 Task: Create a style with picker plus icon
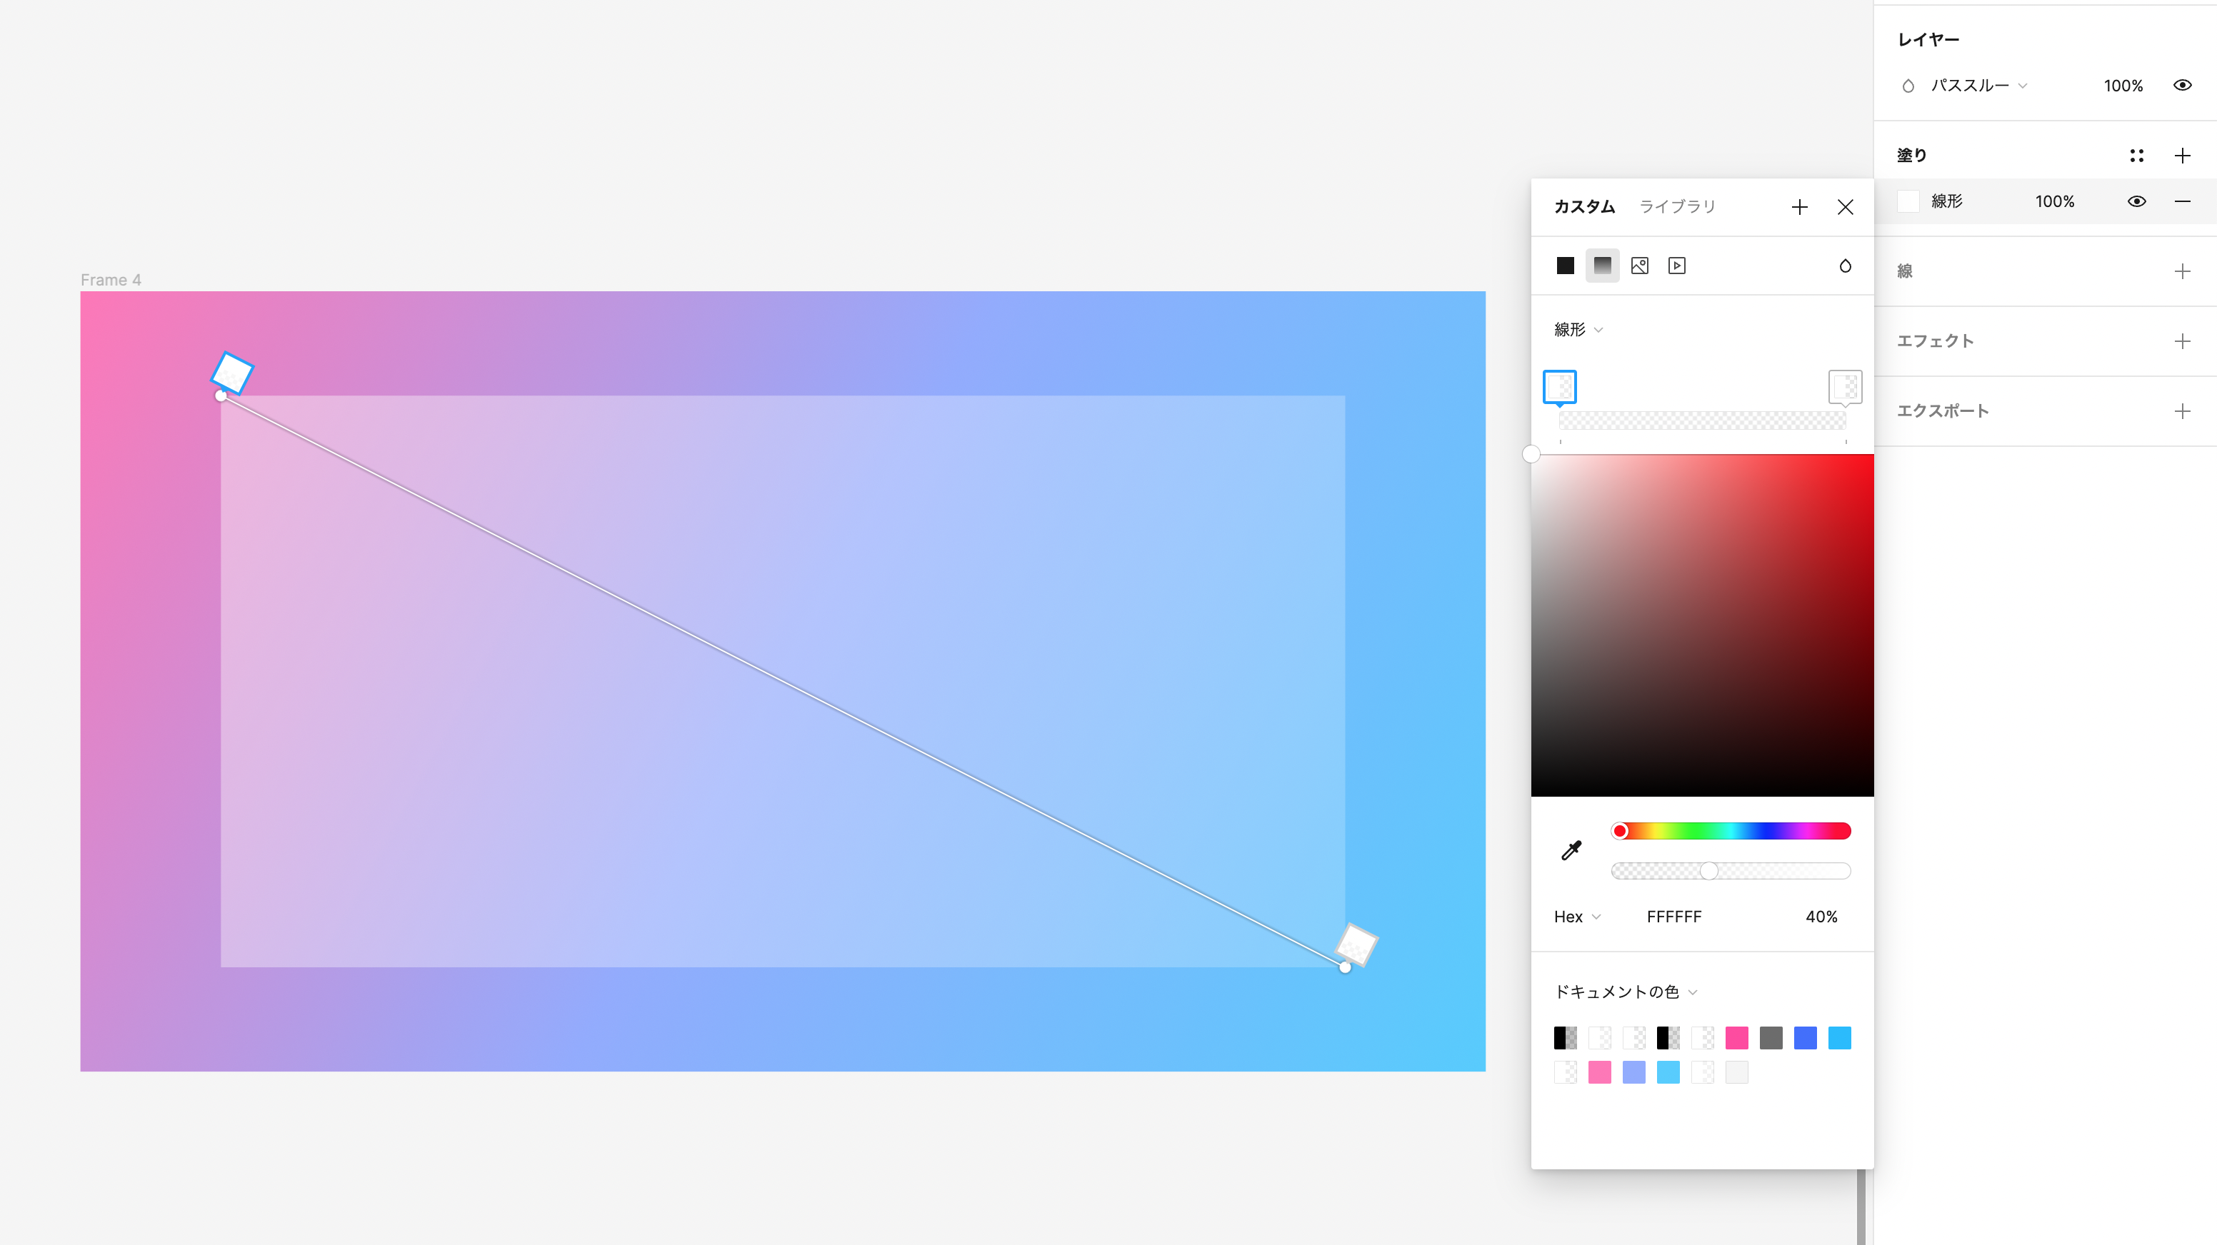coord(1798,207)
